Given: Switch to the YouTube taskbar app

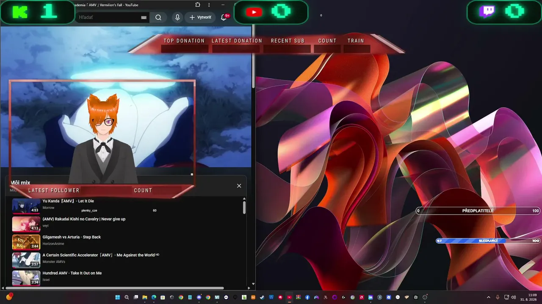Looking at the screenshot, I should (x=290, y=297).
